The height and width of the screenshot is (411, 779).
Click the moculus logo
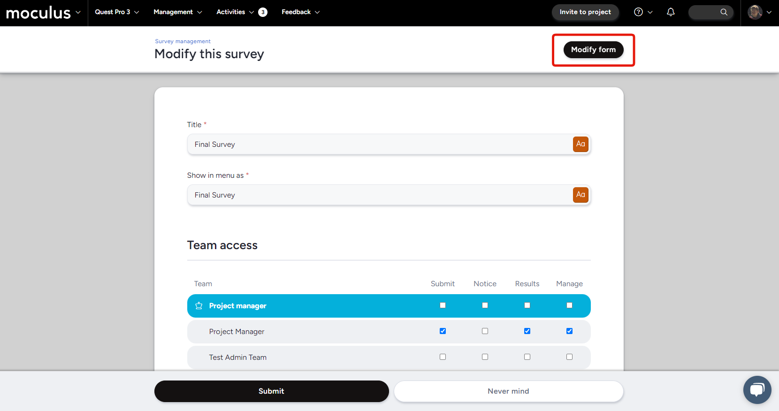point(38,13)
